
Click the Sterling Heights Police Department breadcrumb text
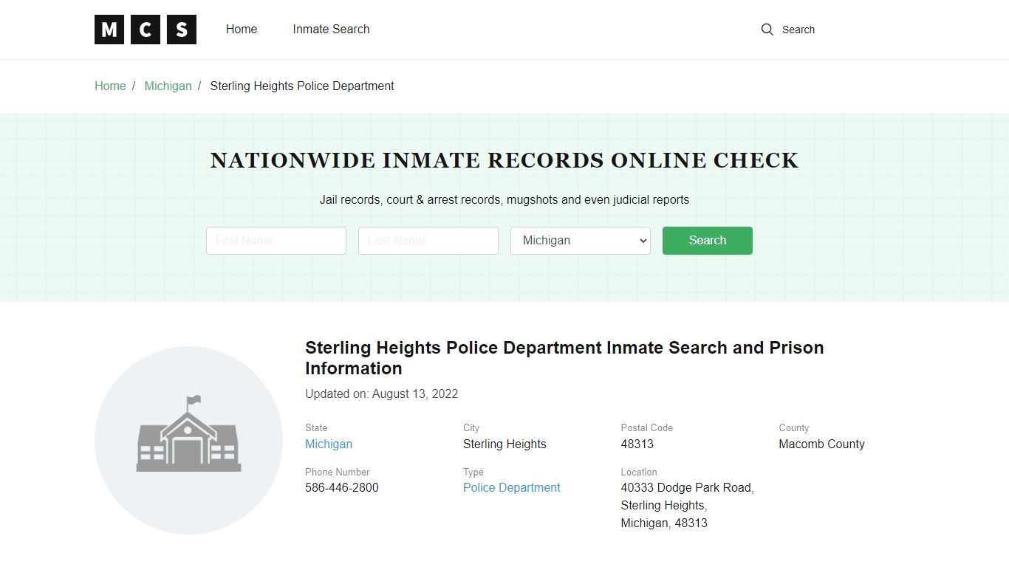pos(302,86)
